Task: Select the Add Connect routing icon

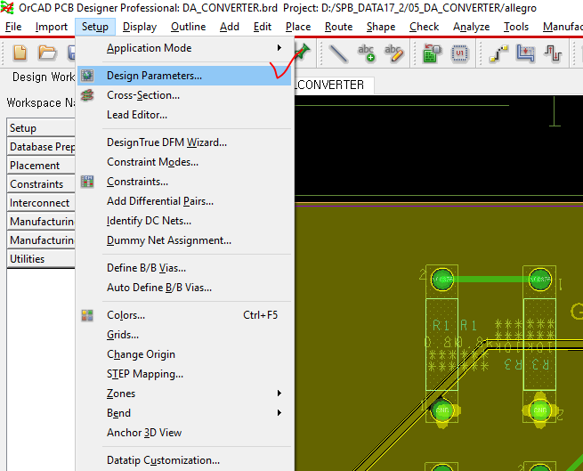Action: [498, 53]
